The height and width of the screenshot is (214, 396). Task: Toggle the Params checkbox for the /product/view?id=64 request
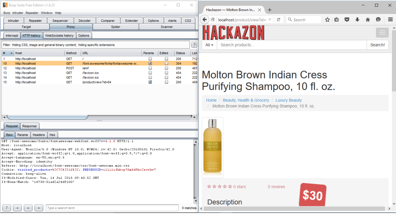pyautogui.click(x=150, y=82)
